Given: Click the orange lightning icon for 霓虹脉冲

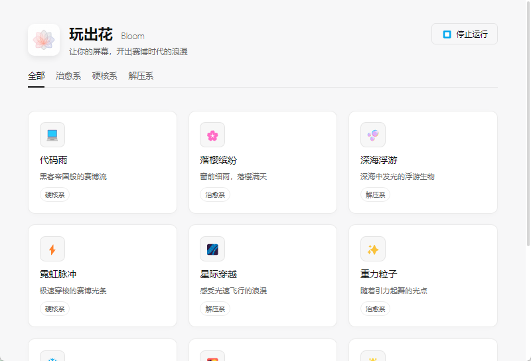Looking at the screenshot, I should [x=52, y=249].
